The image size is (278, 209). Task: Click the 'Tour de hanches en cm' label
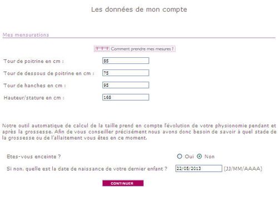[34, 86]
